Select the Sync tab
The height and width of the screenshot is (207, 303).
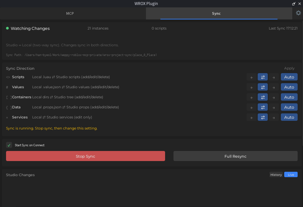pyautogui.click(x=216, y=13)
